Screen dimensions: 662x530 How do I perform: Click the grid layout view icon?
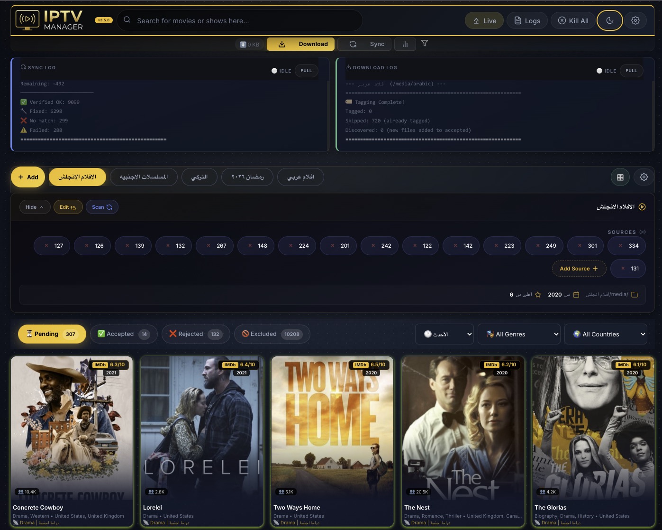pos(620,177)
